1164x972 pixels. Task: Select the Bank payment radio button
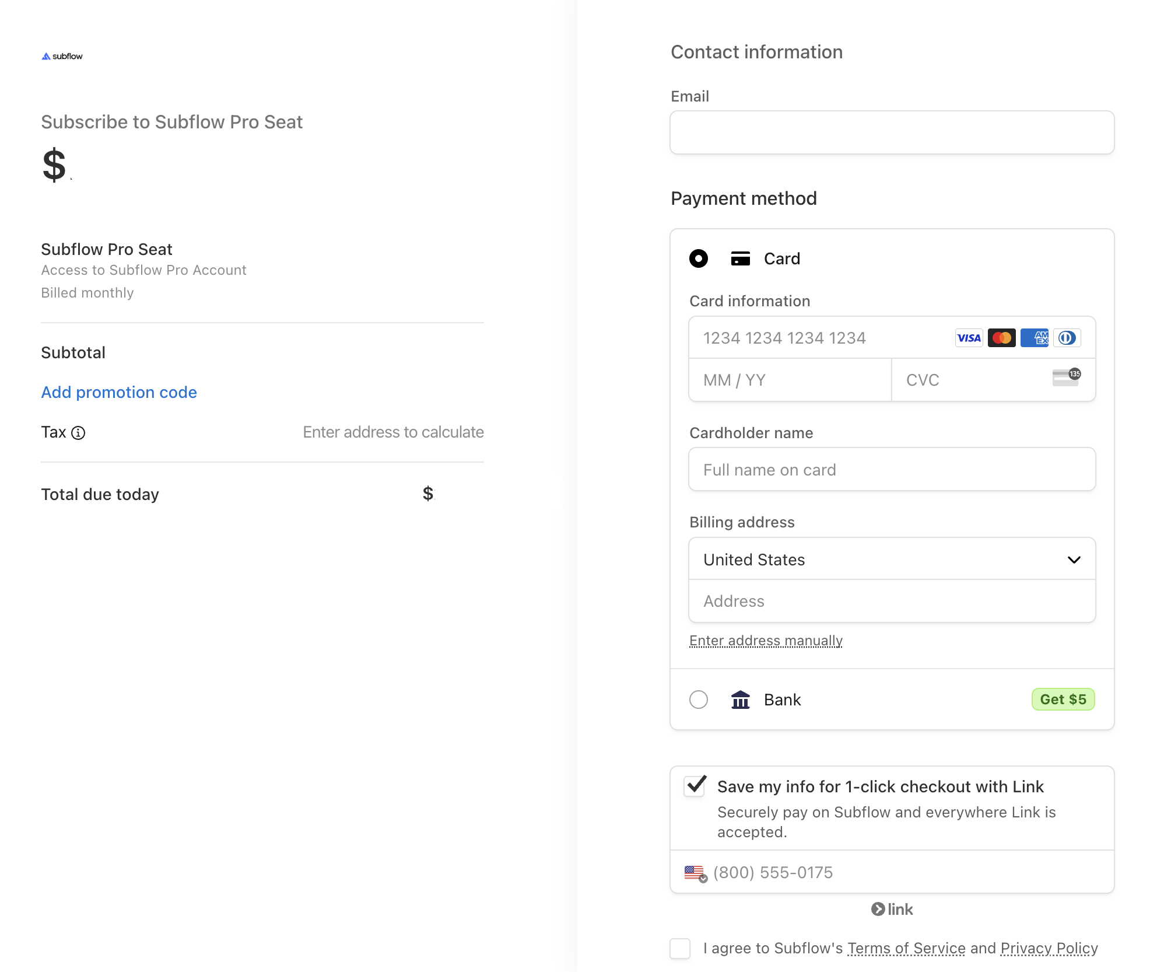699,700
